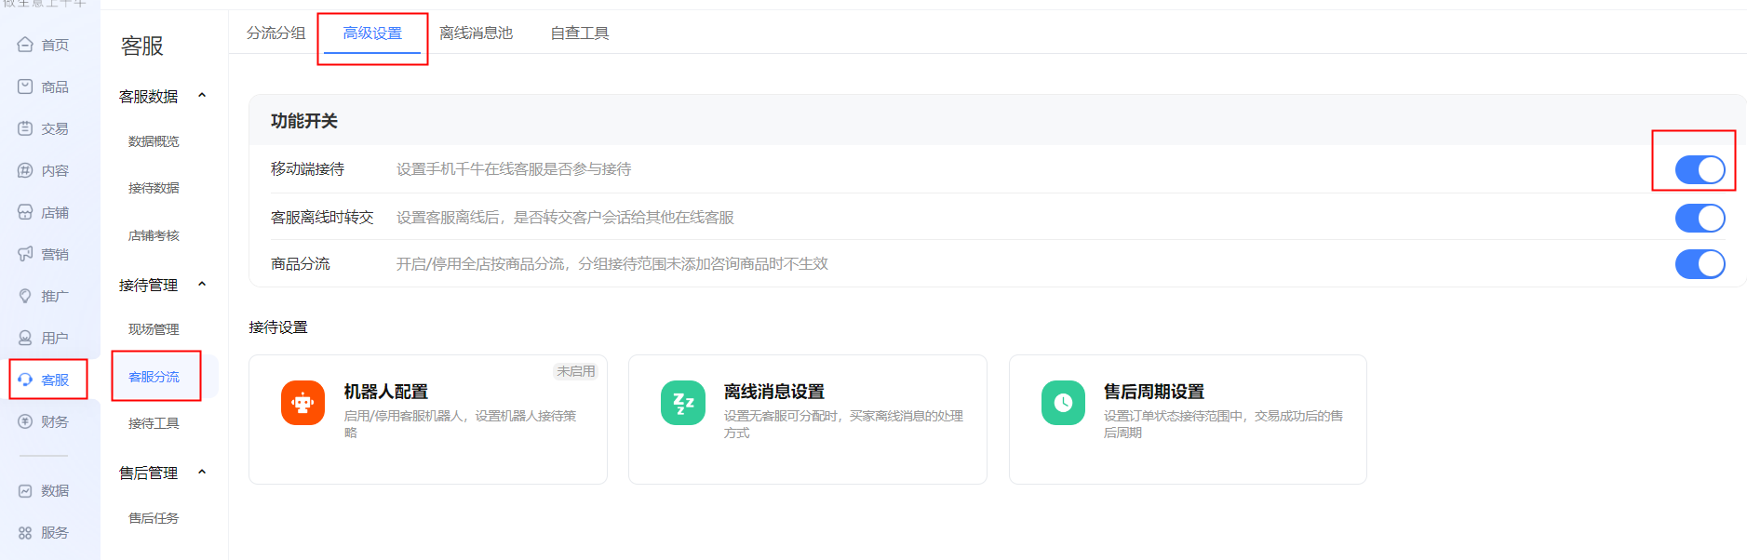
Task: Toggle the 客服离线时转交 switch
Action: [1700, 218]
